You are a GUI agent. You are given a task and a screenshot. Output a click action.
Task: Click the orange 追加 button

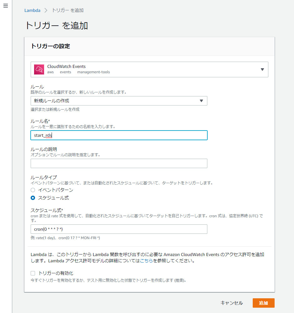click(x=263, y=303)
